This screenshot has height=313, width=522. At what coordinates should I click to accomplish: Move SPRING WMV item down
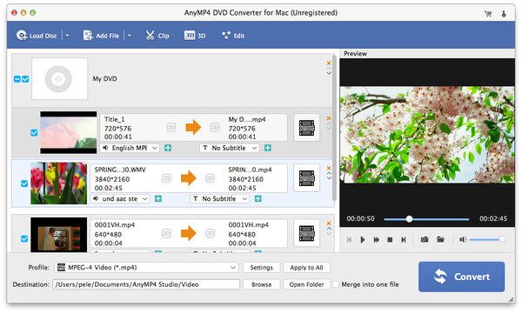pyautogui.click(x=329, y=178)
